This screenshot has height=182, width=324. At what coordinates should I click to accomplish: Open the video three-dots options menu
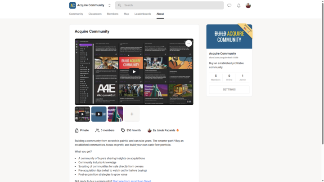[x=189, y=43]
